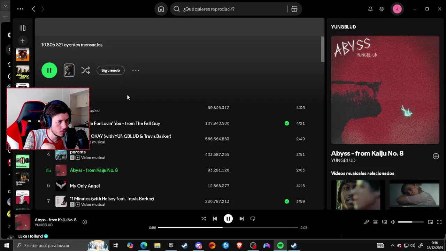446x251 pixels.
Task: Open Brave browser from taskbar
Action: coord(239,245)
